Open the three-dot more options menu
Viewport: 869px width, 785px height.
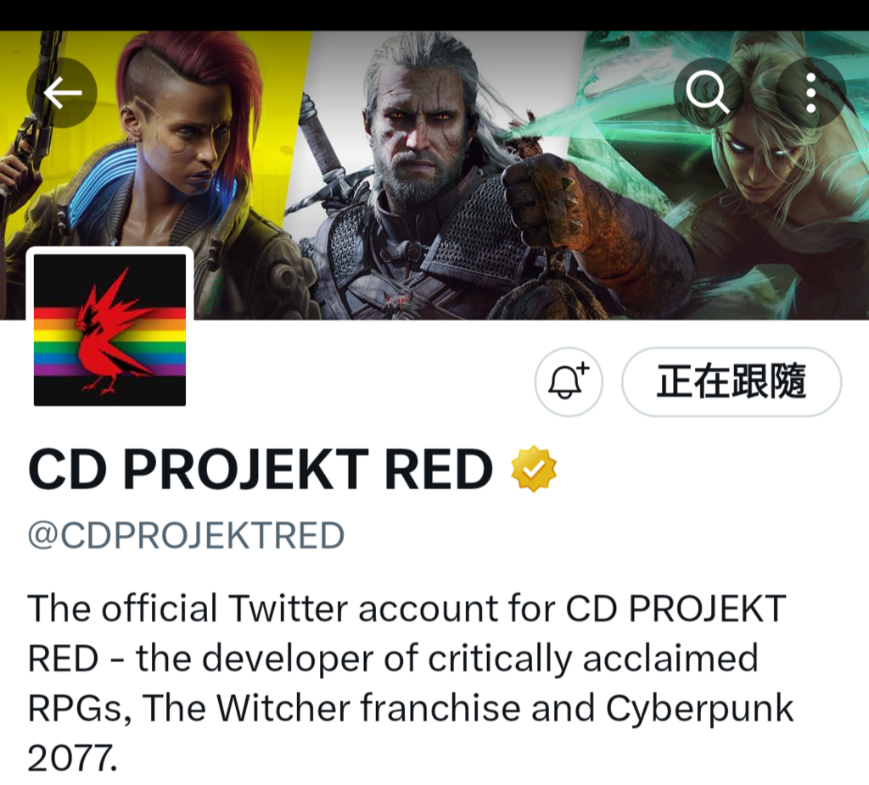810,92
